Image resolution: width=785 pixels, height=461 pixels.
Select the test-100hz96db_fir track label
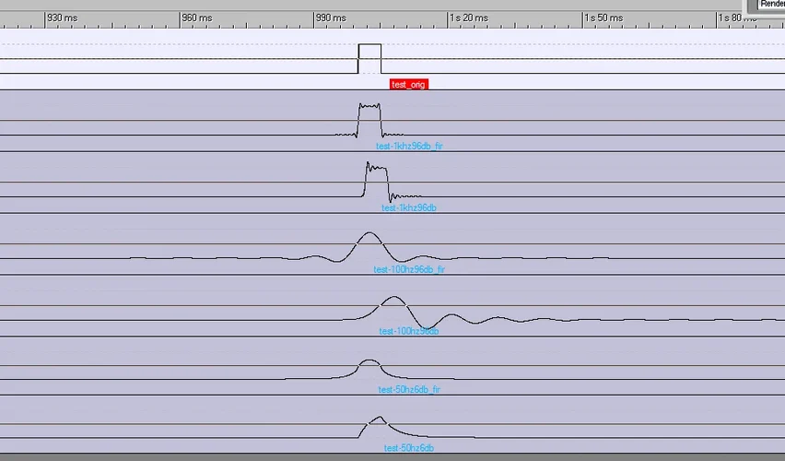[x=409, y=269]
